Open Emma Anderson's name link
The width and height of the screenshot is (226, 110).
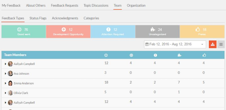point(24,83)
